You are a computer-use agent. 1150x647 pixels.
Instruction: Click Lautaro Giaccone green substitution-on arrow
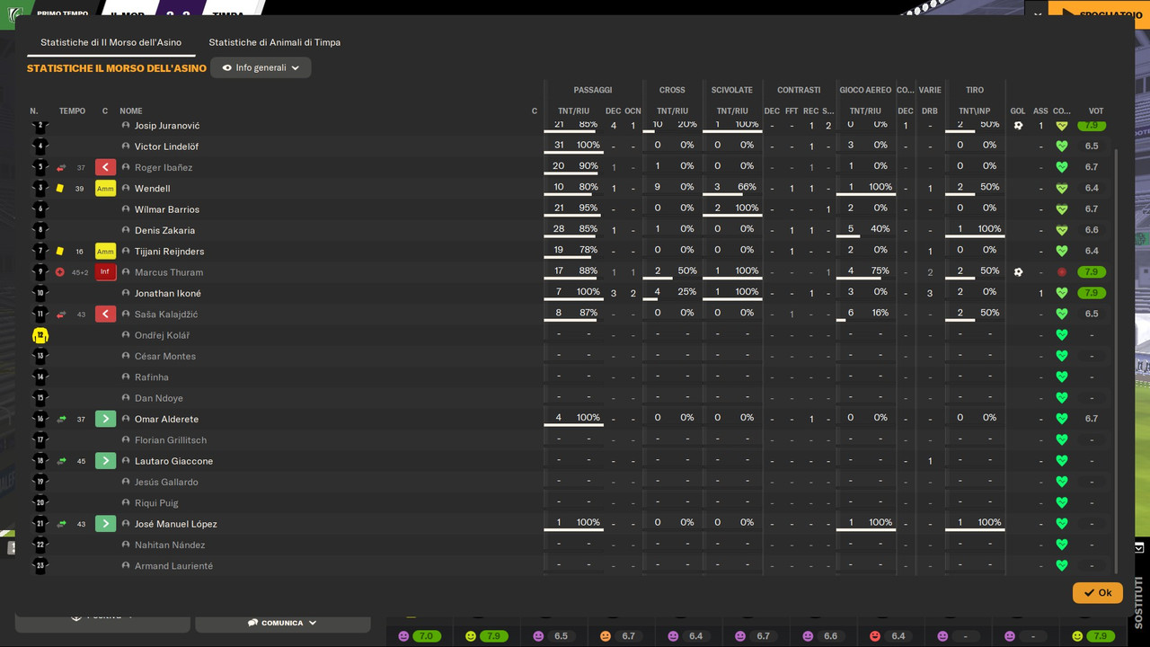(x=105, y=461)
